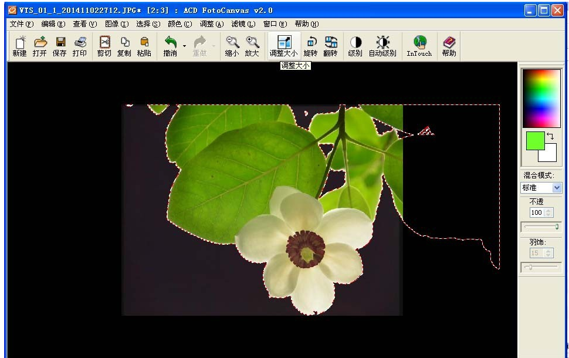Screen dimensions: 569x358
Task: Pick a color from the spectrum palette
Action: tap(541, 97)
